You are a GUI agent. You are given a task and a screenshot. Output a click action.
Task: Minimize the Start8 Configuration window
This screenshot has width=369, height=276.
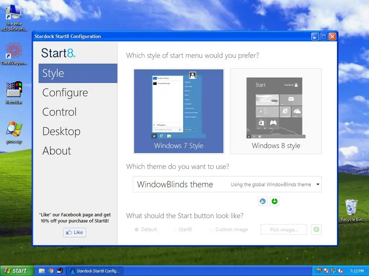tap(315, 36)
